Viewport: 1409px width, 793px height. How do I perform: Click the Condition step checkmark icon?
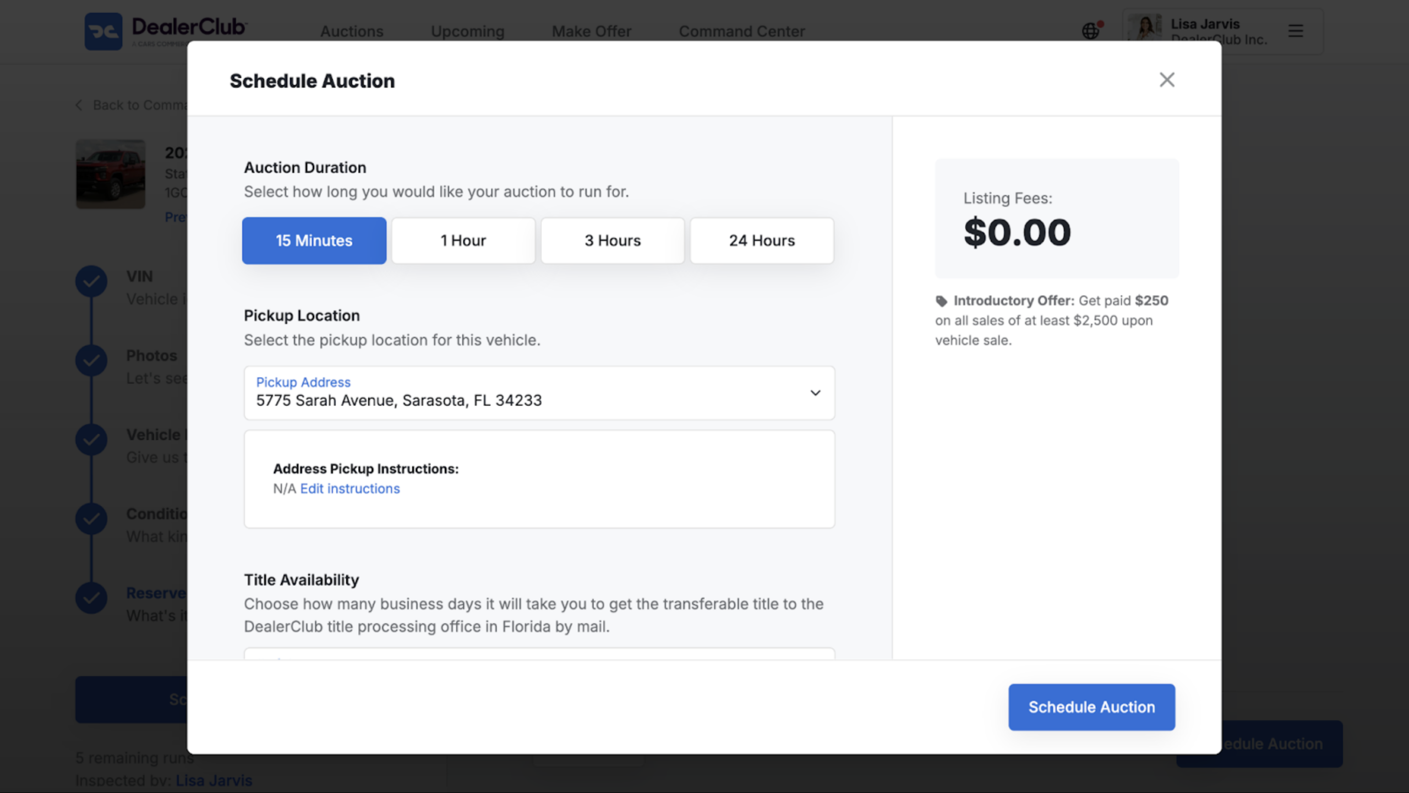click(x=91, y=519)
